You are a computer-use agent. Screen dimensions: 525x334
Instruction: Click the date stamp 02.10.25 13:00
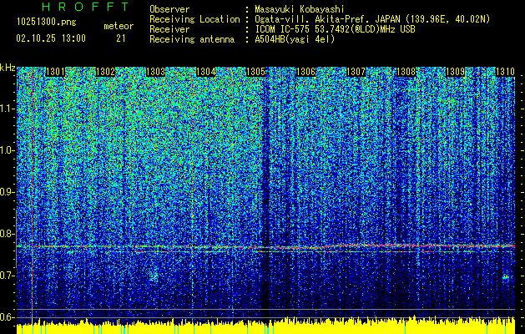pyautogui.click(x=51, y=38)
